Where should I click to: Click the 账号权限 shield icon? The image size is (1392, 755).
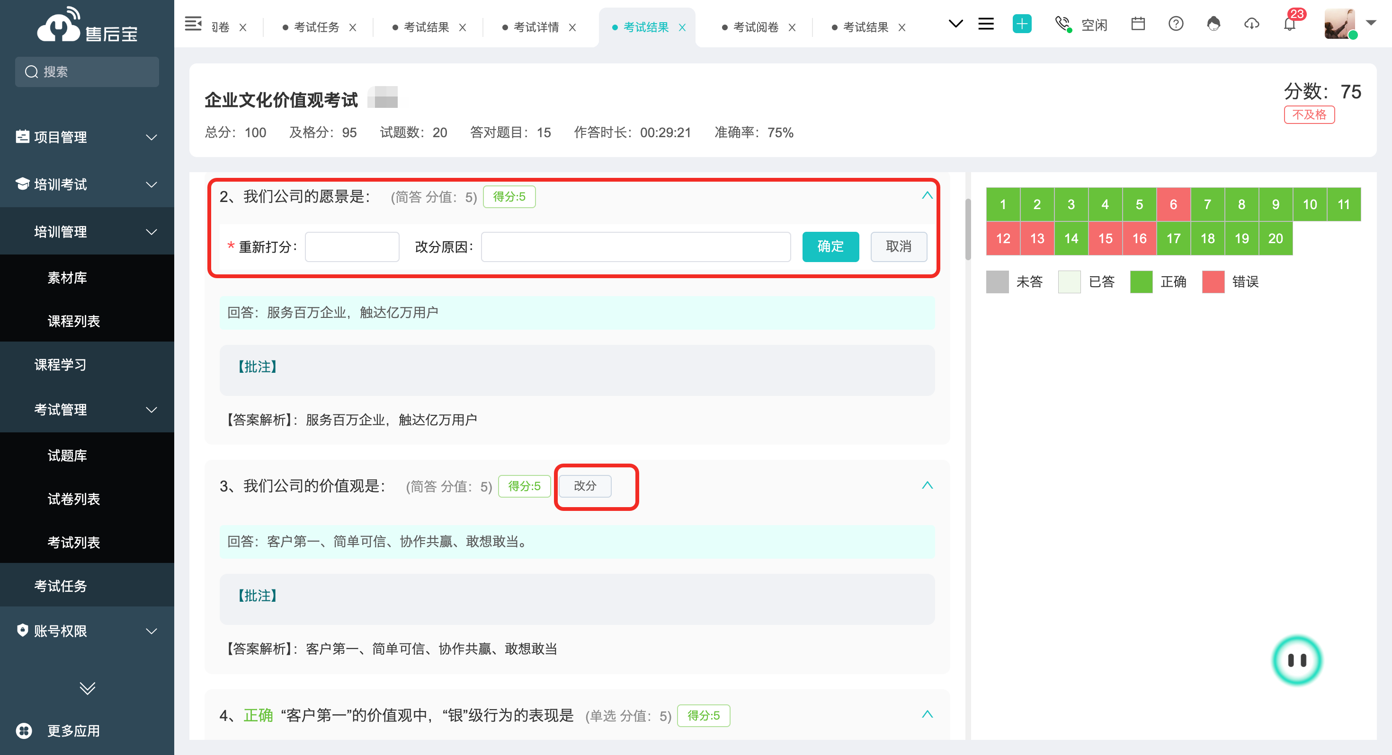[x=22, y=630]
